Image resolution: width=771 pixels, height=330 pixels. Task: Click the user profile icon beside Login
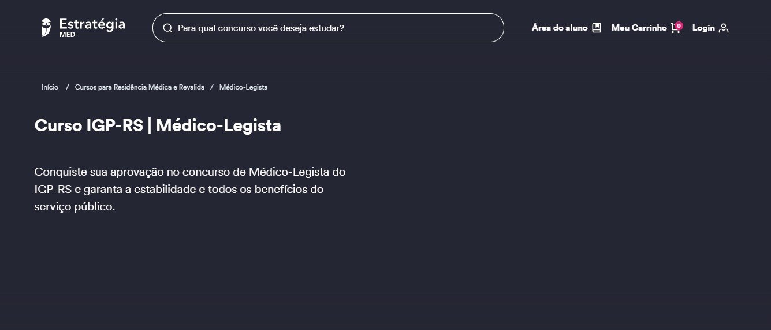pos(724,28)
